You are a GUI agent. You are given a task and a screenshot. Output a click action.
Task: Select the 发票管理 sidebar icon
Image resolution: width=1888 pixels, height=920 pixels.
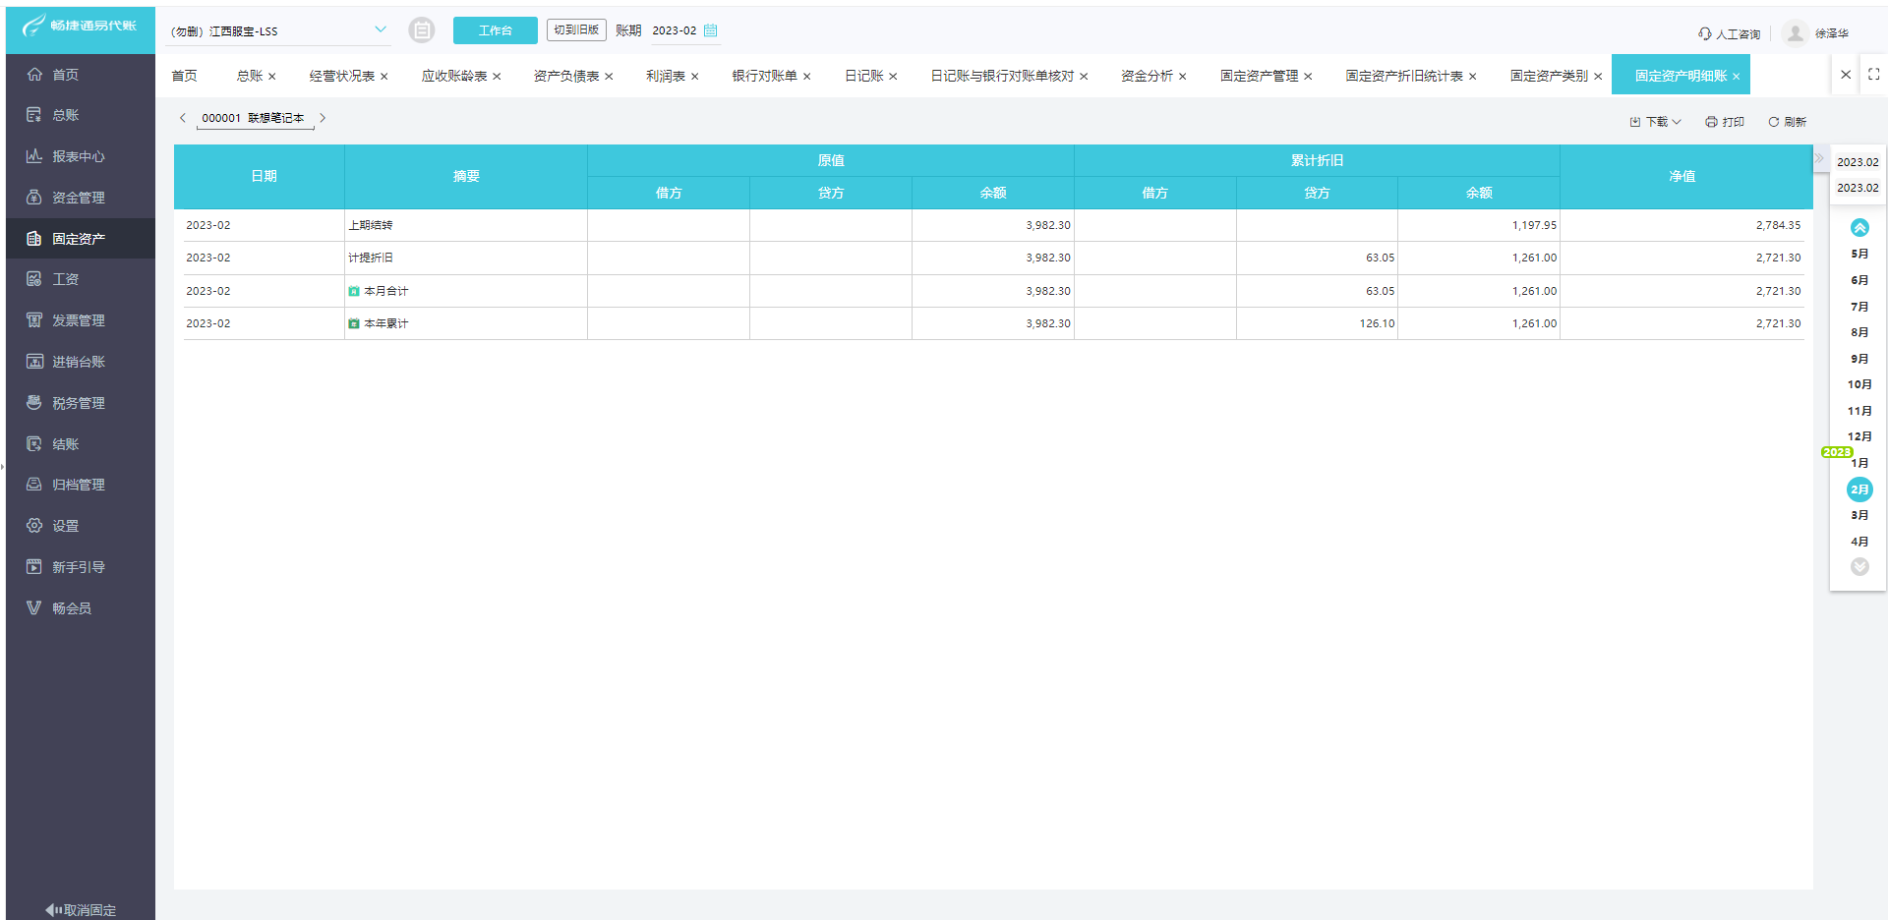[34, 319]
